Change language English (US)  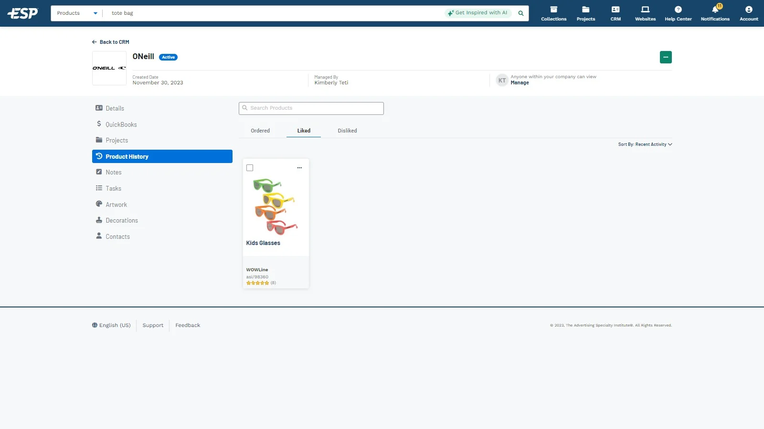coord(111,325)
